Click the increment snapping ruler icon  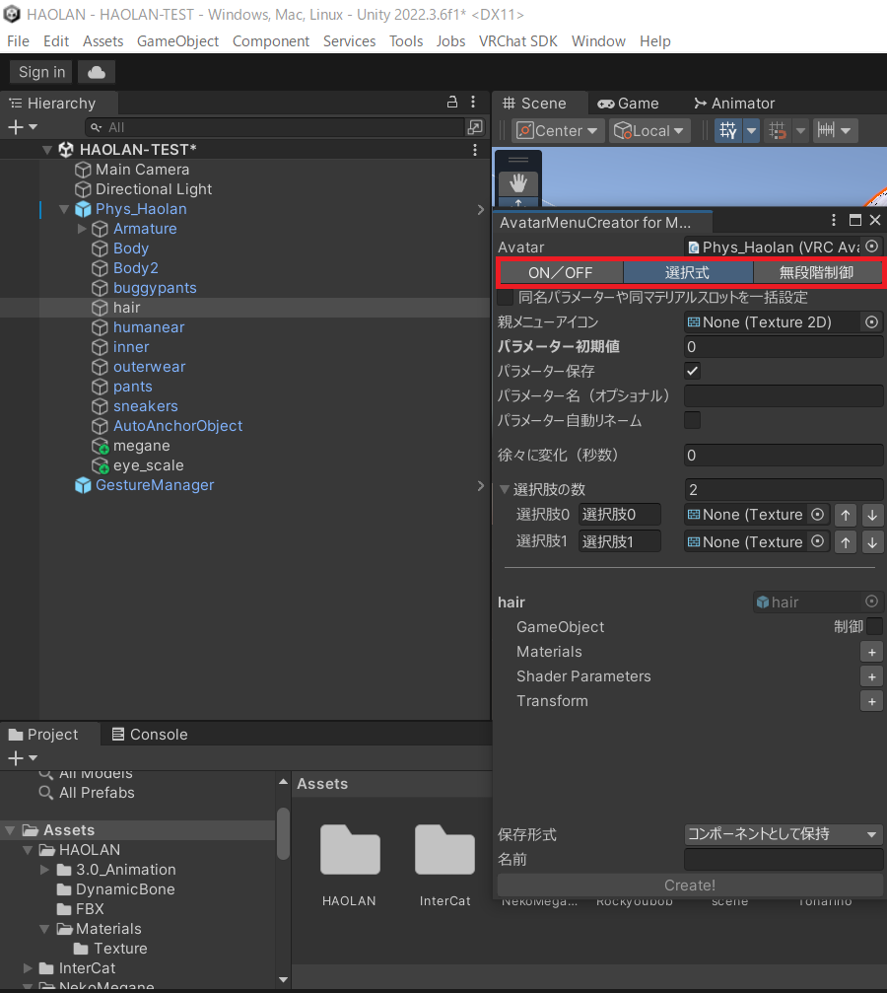coord(826,130)
